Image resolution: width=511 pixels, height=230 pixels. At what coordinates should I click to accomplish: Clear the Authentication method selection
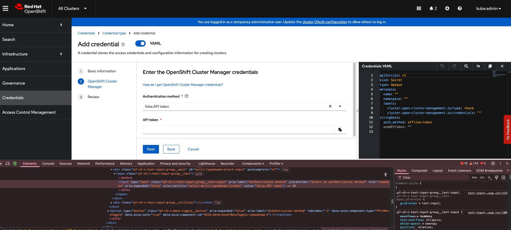330,106
